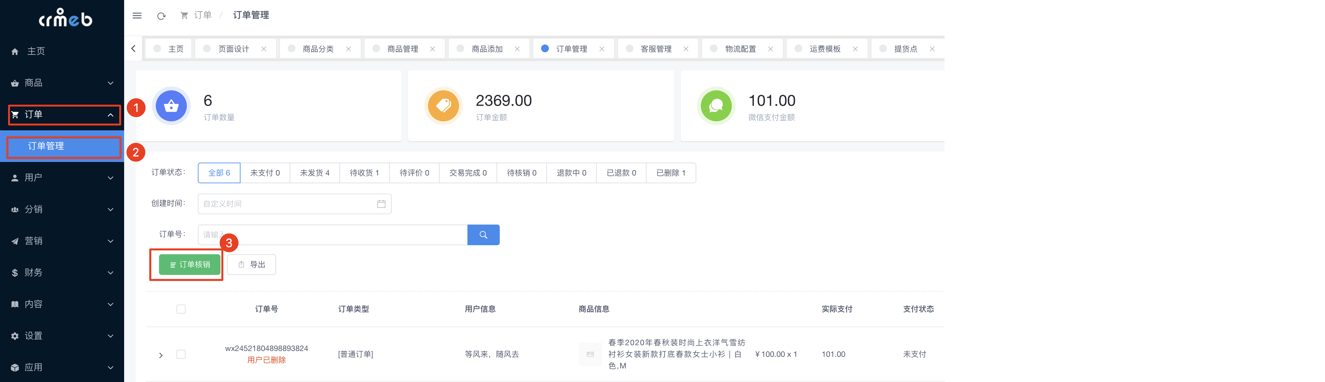This screenshot has width=1325, height=382.
Task: Select the 已删除 1 status filter
Action: click(671, 173)
